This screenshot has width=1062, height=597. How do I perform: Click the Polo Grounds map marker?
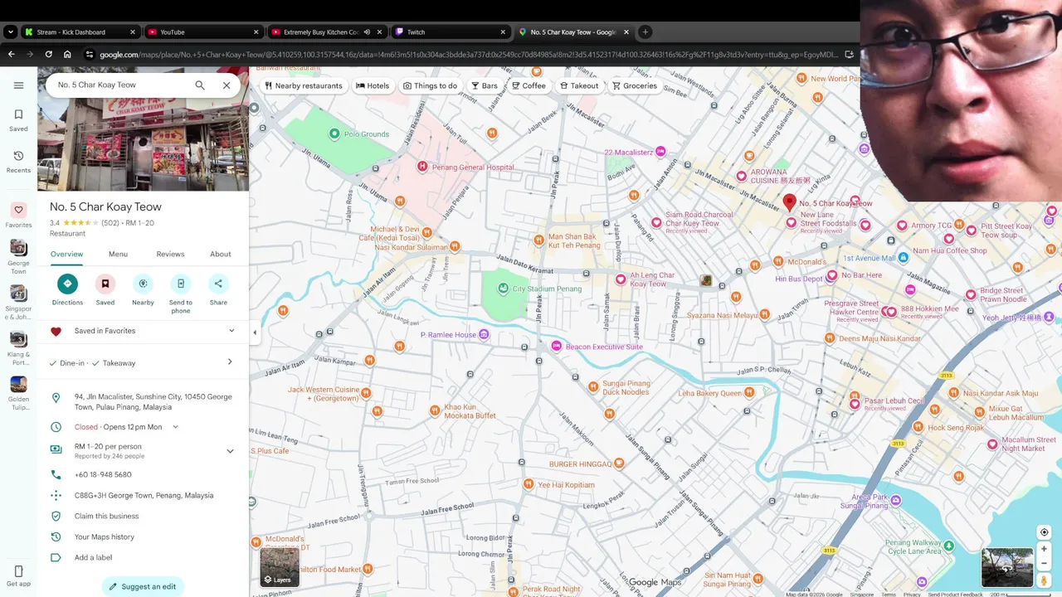[x=334, y=133]
